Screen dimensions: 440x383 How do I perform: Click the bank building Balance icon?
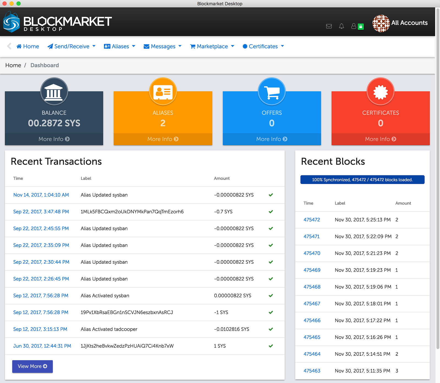(54, 91)
